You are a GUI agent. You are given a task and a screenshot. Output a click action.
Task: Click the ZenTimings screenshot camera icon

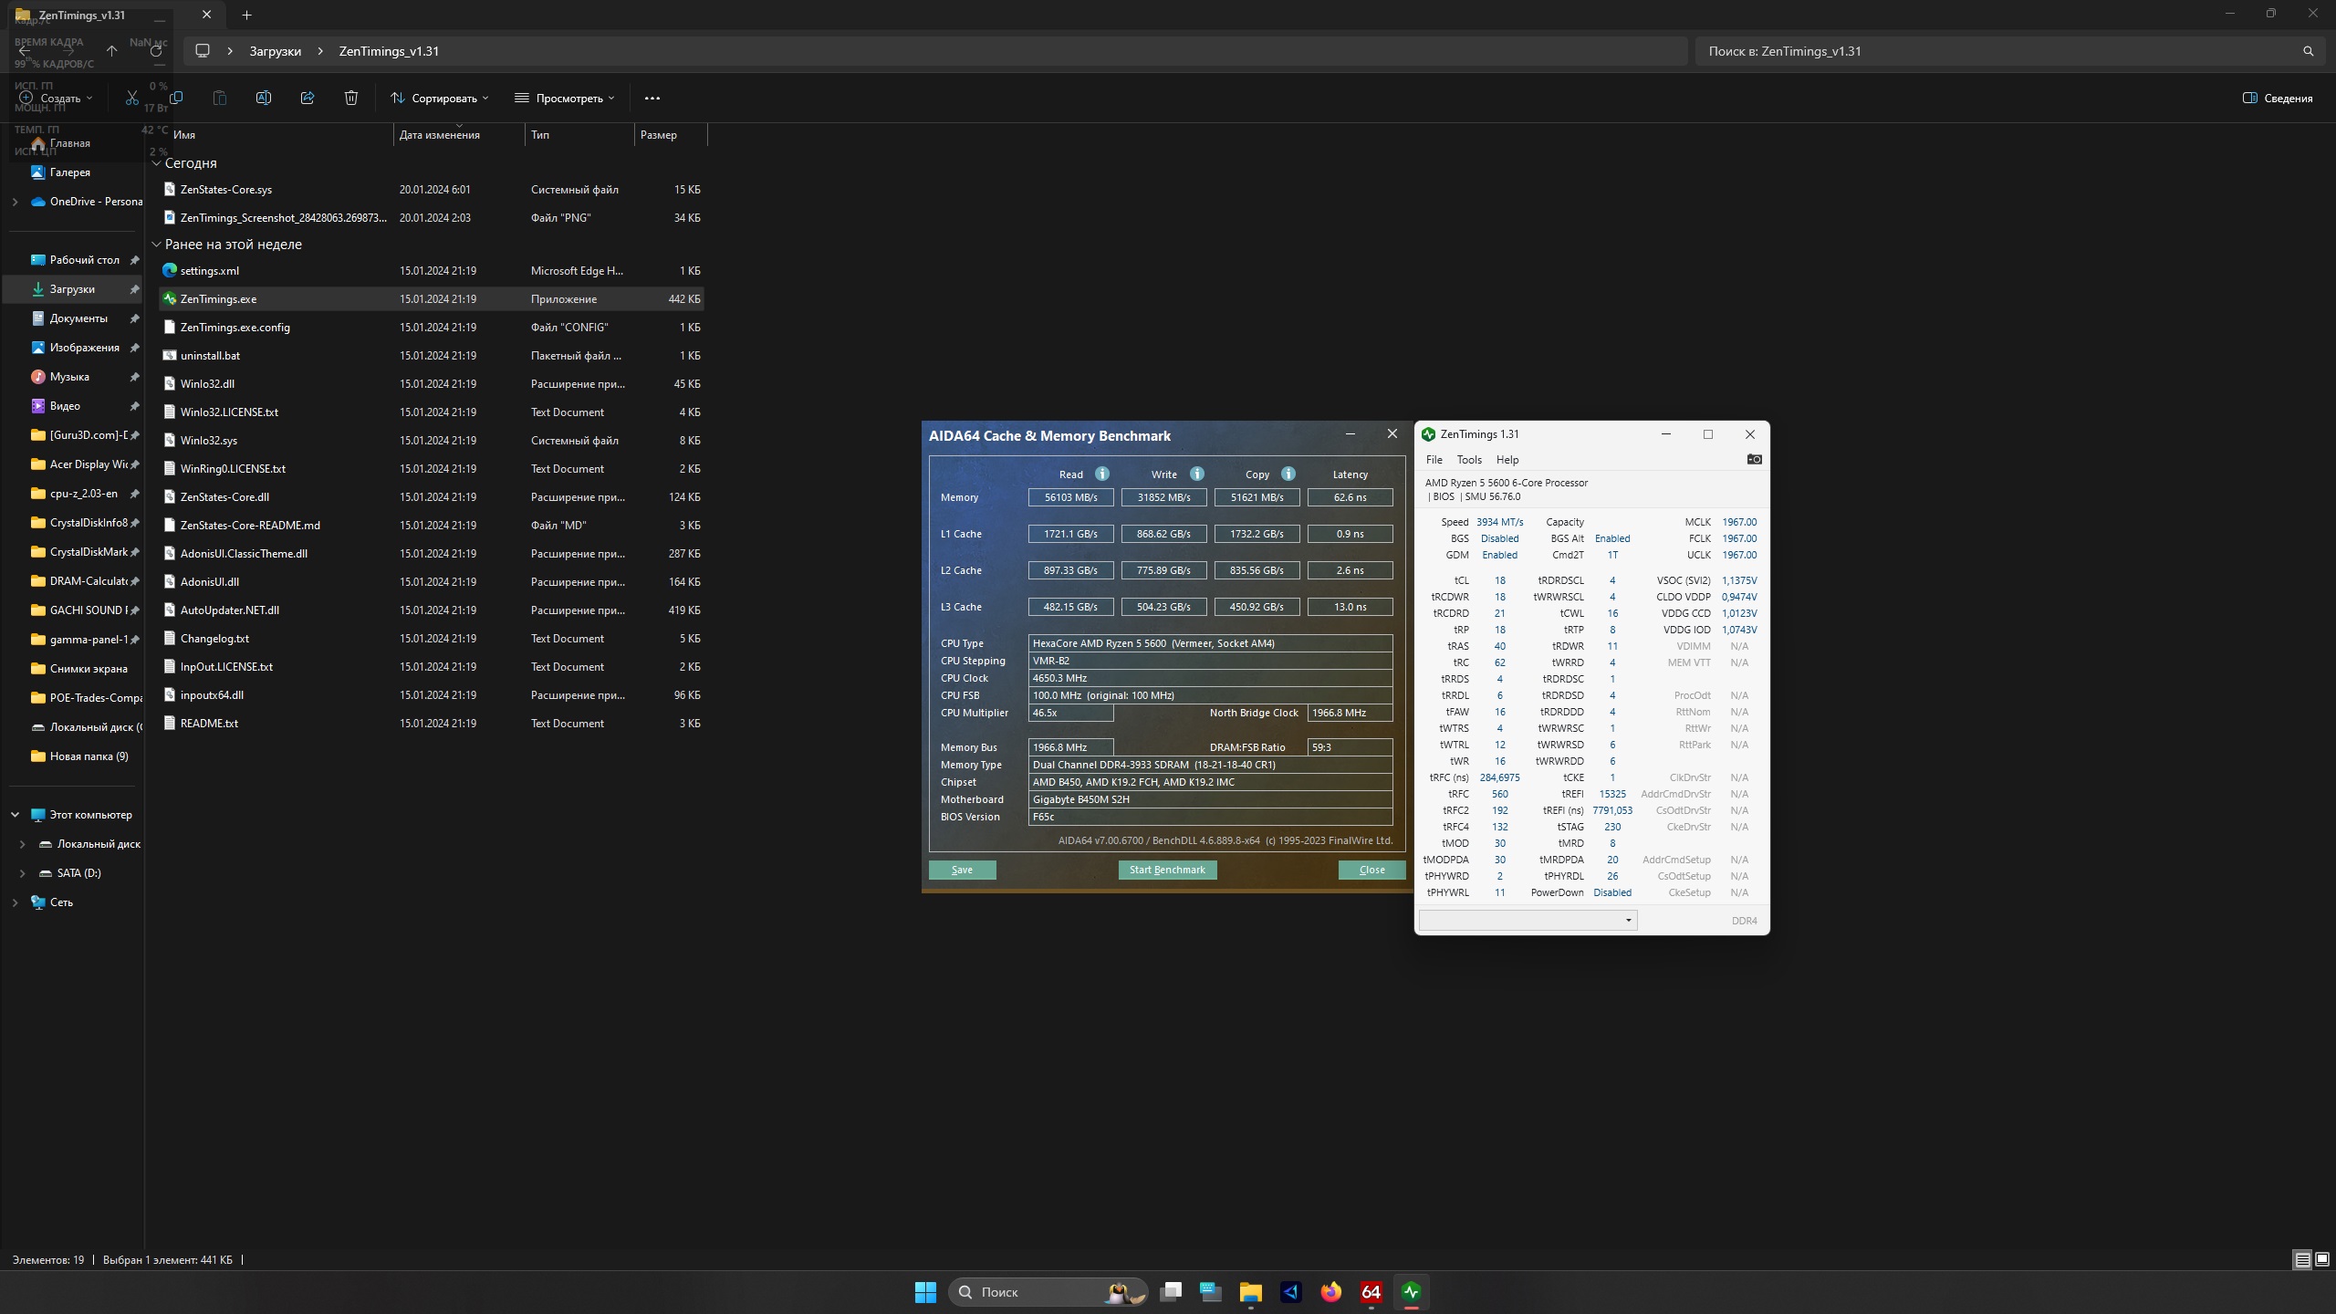click(1754, 459)
